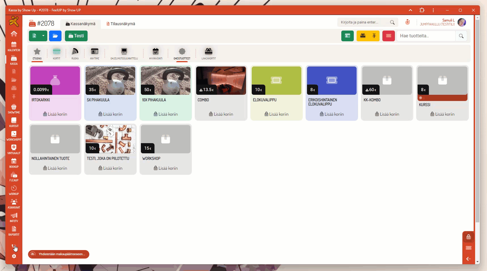Collapse title bar using the up chevron
The height and width of the screenshot is (271, 487).
410,10
